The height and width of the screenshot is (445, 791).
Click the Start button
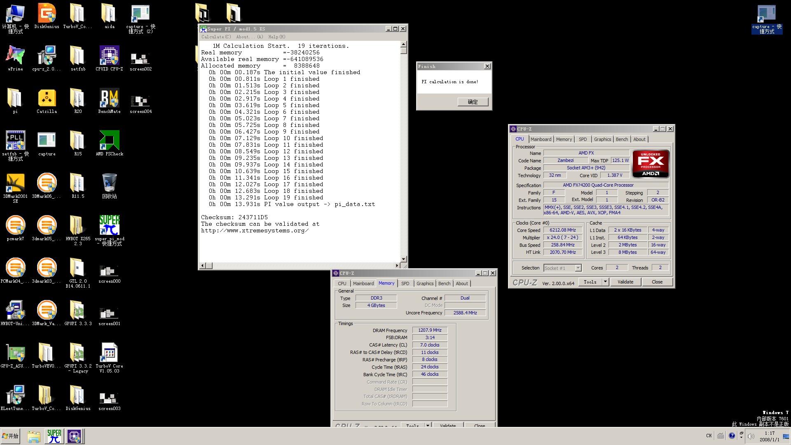(11, 436)
